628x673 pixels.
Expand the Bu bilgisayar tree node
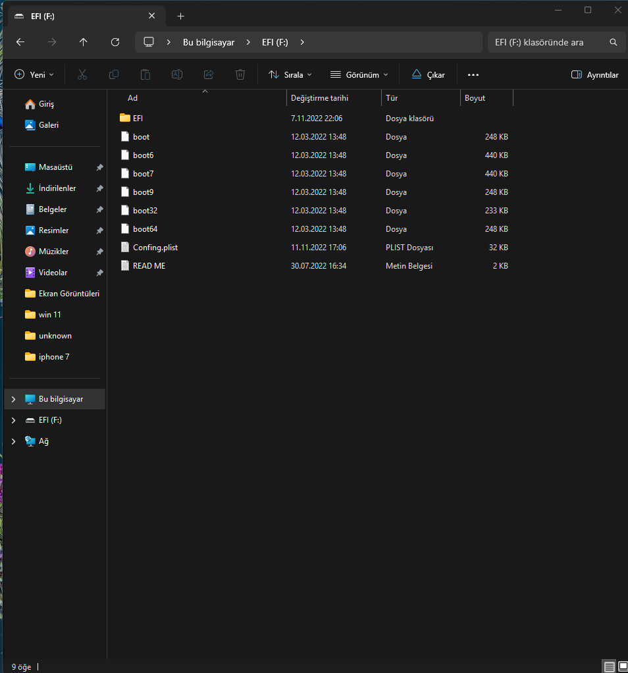point(13,399)
